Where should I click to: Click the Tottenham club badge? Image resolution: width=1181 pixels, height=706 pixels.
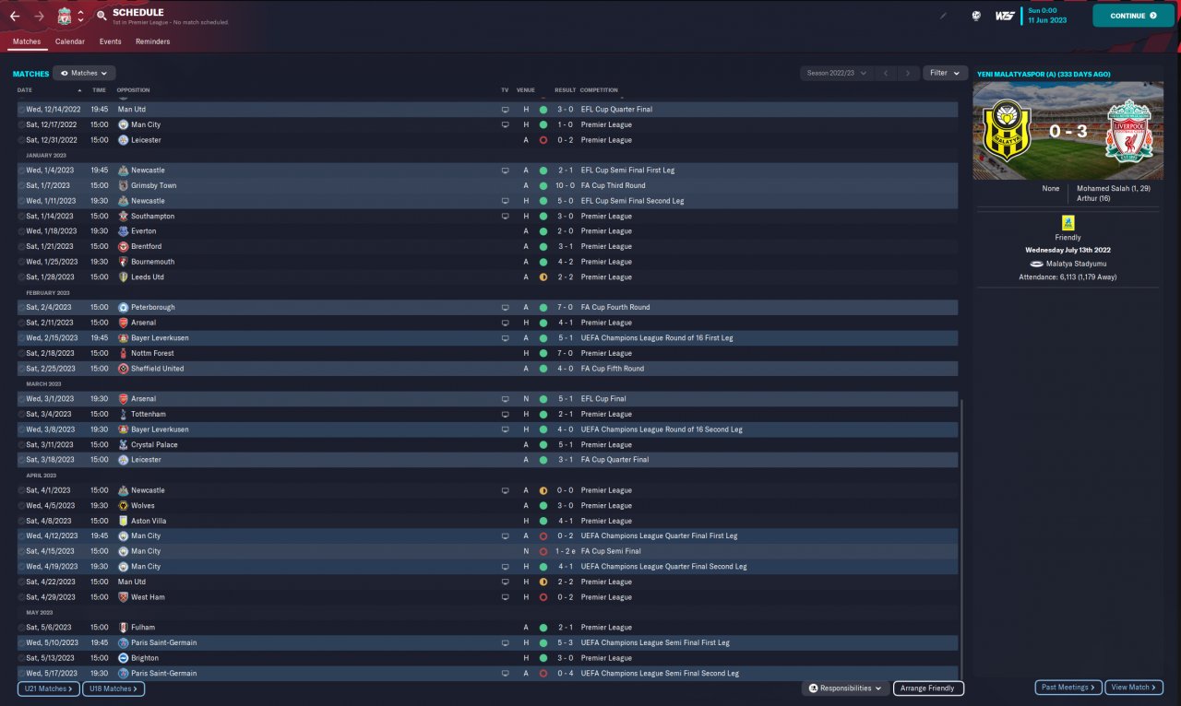124,414
